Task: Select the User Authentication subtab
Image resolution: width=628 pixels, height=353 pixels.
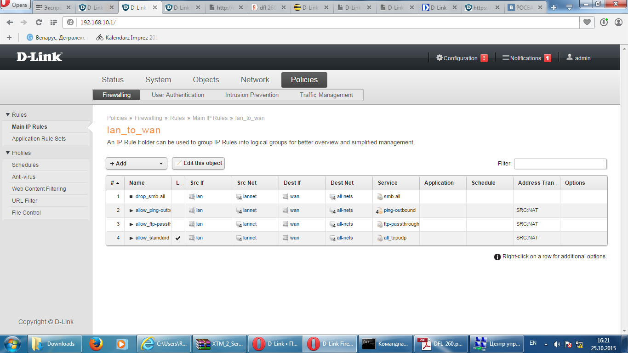Action: [178, 95]
